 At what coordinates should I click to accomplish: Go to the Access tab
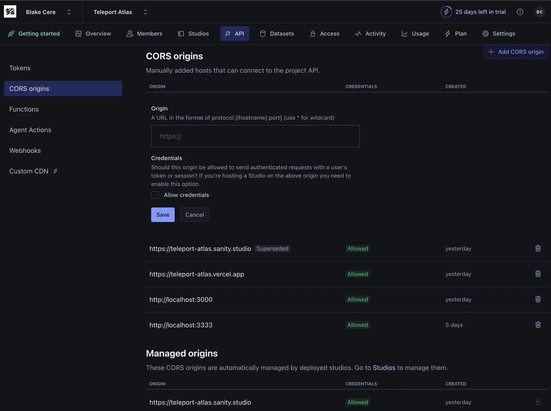[325, 34]
